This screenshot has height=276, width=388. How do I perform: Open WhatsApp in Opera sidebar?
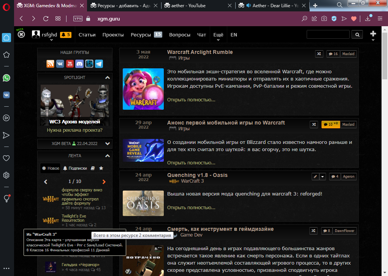click(6, 78)
